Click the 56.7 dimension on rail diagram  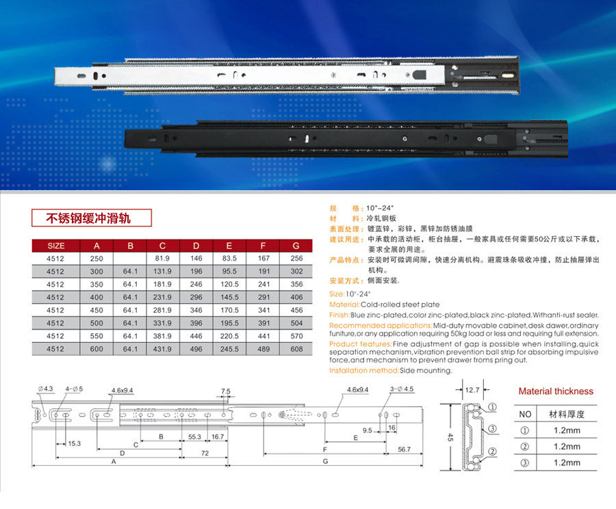403,449
